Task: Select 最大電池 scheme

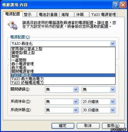Action: tap(63, 68)
